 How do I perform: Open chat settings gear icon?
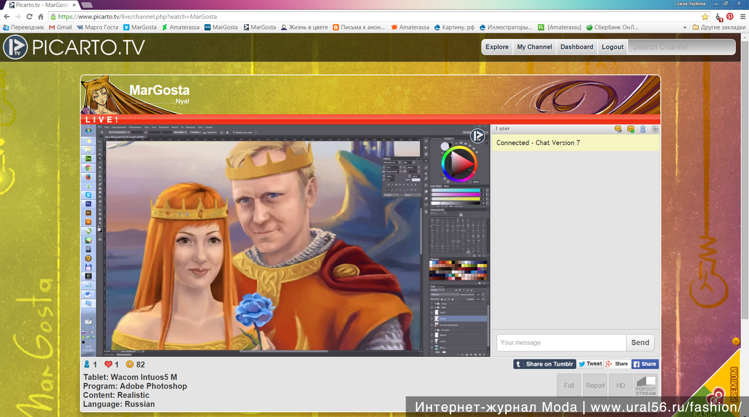point(655,129)
